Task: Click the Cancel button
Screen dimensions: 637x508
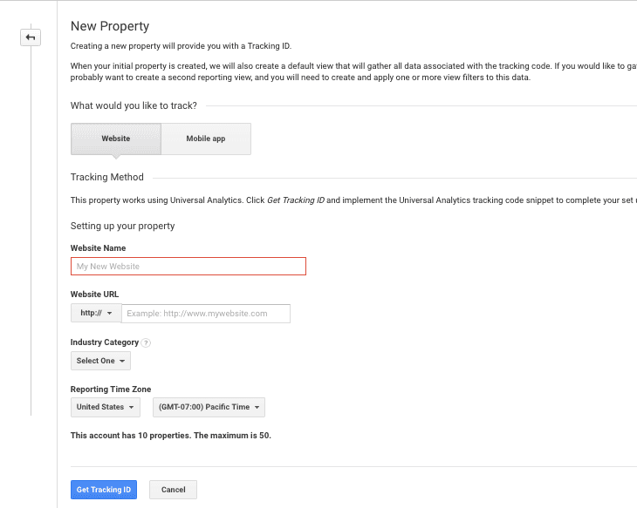Action: 173,490
